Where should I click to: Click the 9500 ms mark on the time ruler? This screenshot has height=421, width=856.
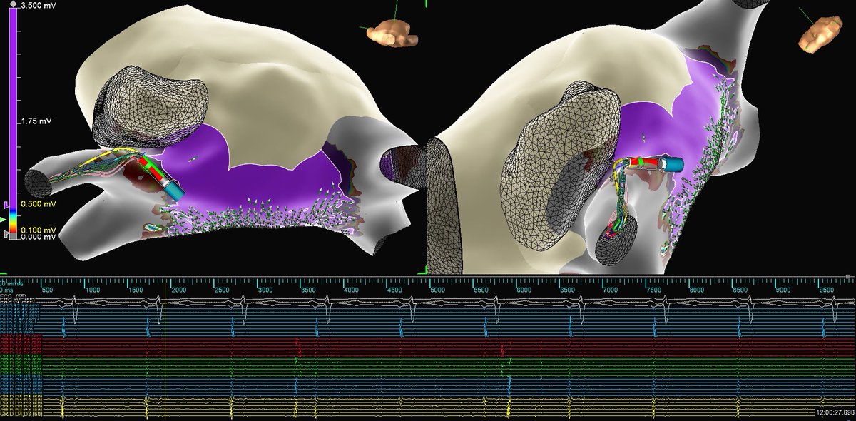825,290
